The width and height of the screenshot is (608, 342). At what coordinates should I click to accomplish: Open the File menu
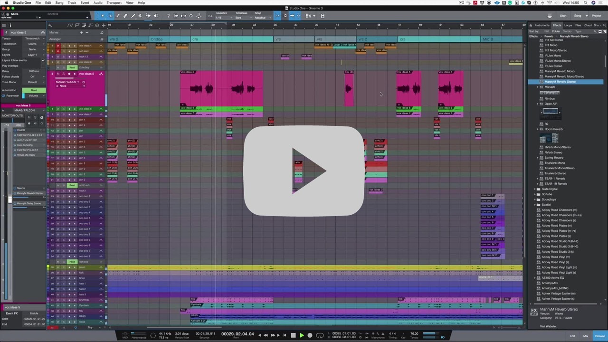[38, 3]
